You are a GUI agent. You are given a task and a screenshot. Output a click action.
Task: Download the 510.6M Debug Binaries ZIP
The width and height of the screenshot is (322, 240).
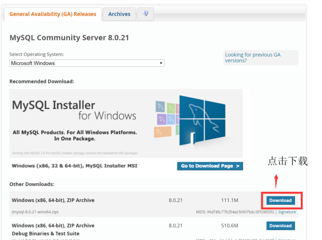pyautogui.click(x=281, y=225)
